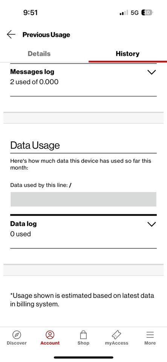Tap the Previous Usage header title

(x=46, y=35)
